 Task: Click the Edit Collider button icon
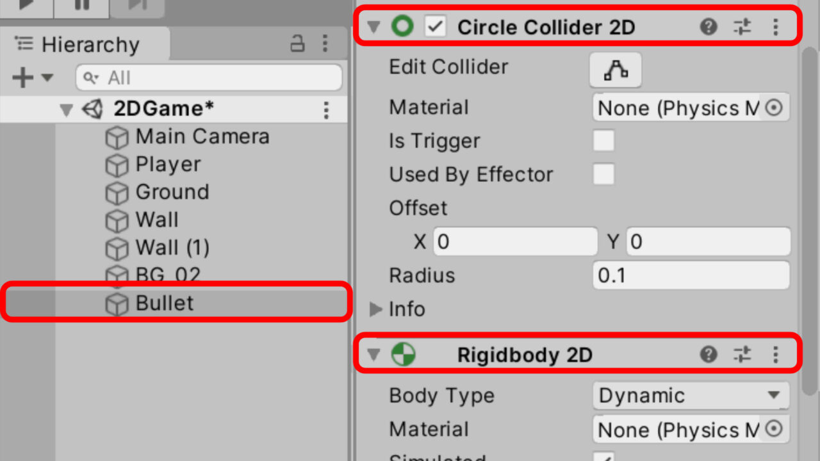615,70
